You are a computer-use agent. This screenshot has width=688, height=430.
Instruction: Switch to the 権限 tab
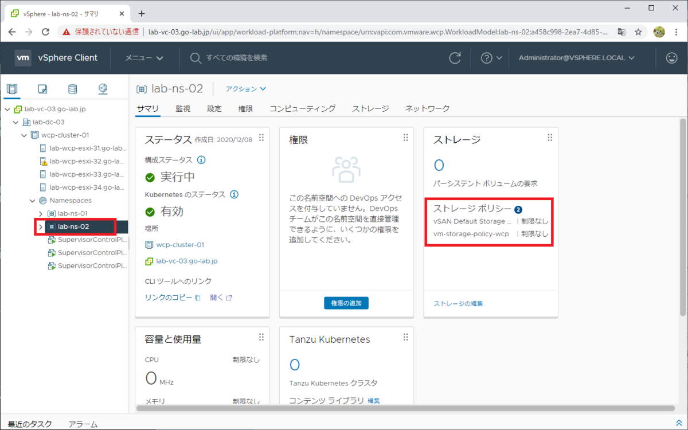point(245,108)
